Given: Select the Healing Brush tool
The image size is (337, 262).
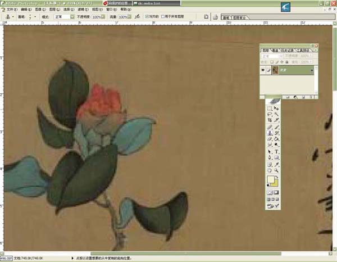Looking at the screenshot, I should (270, 127).
